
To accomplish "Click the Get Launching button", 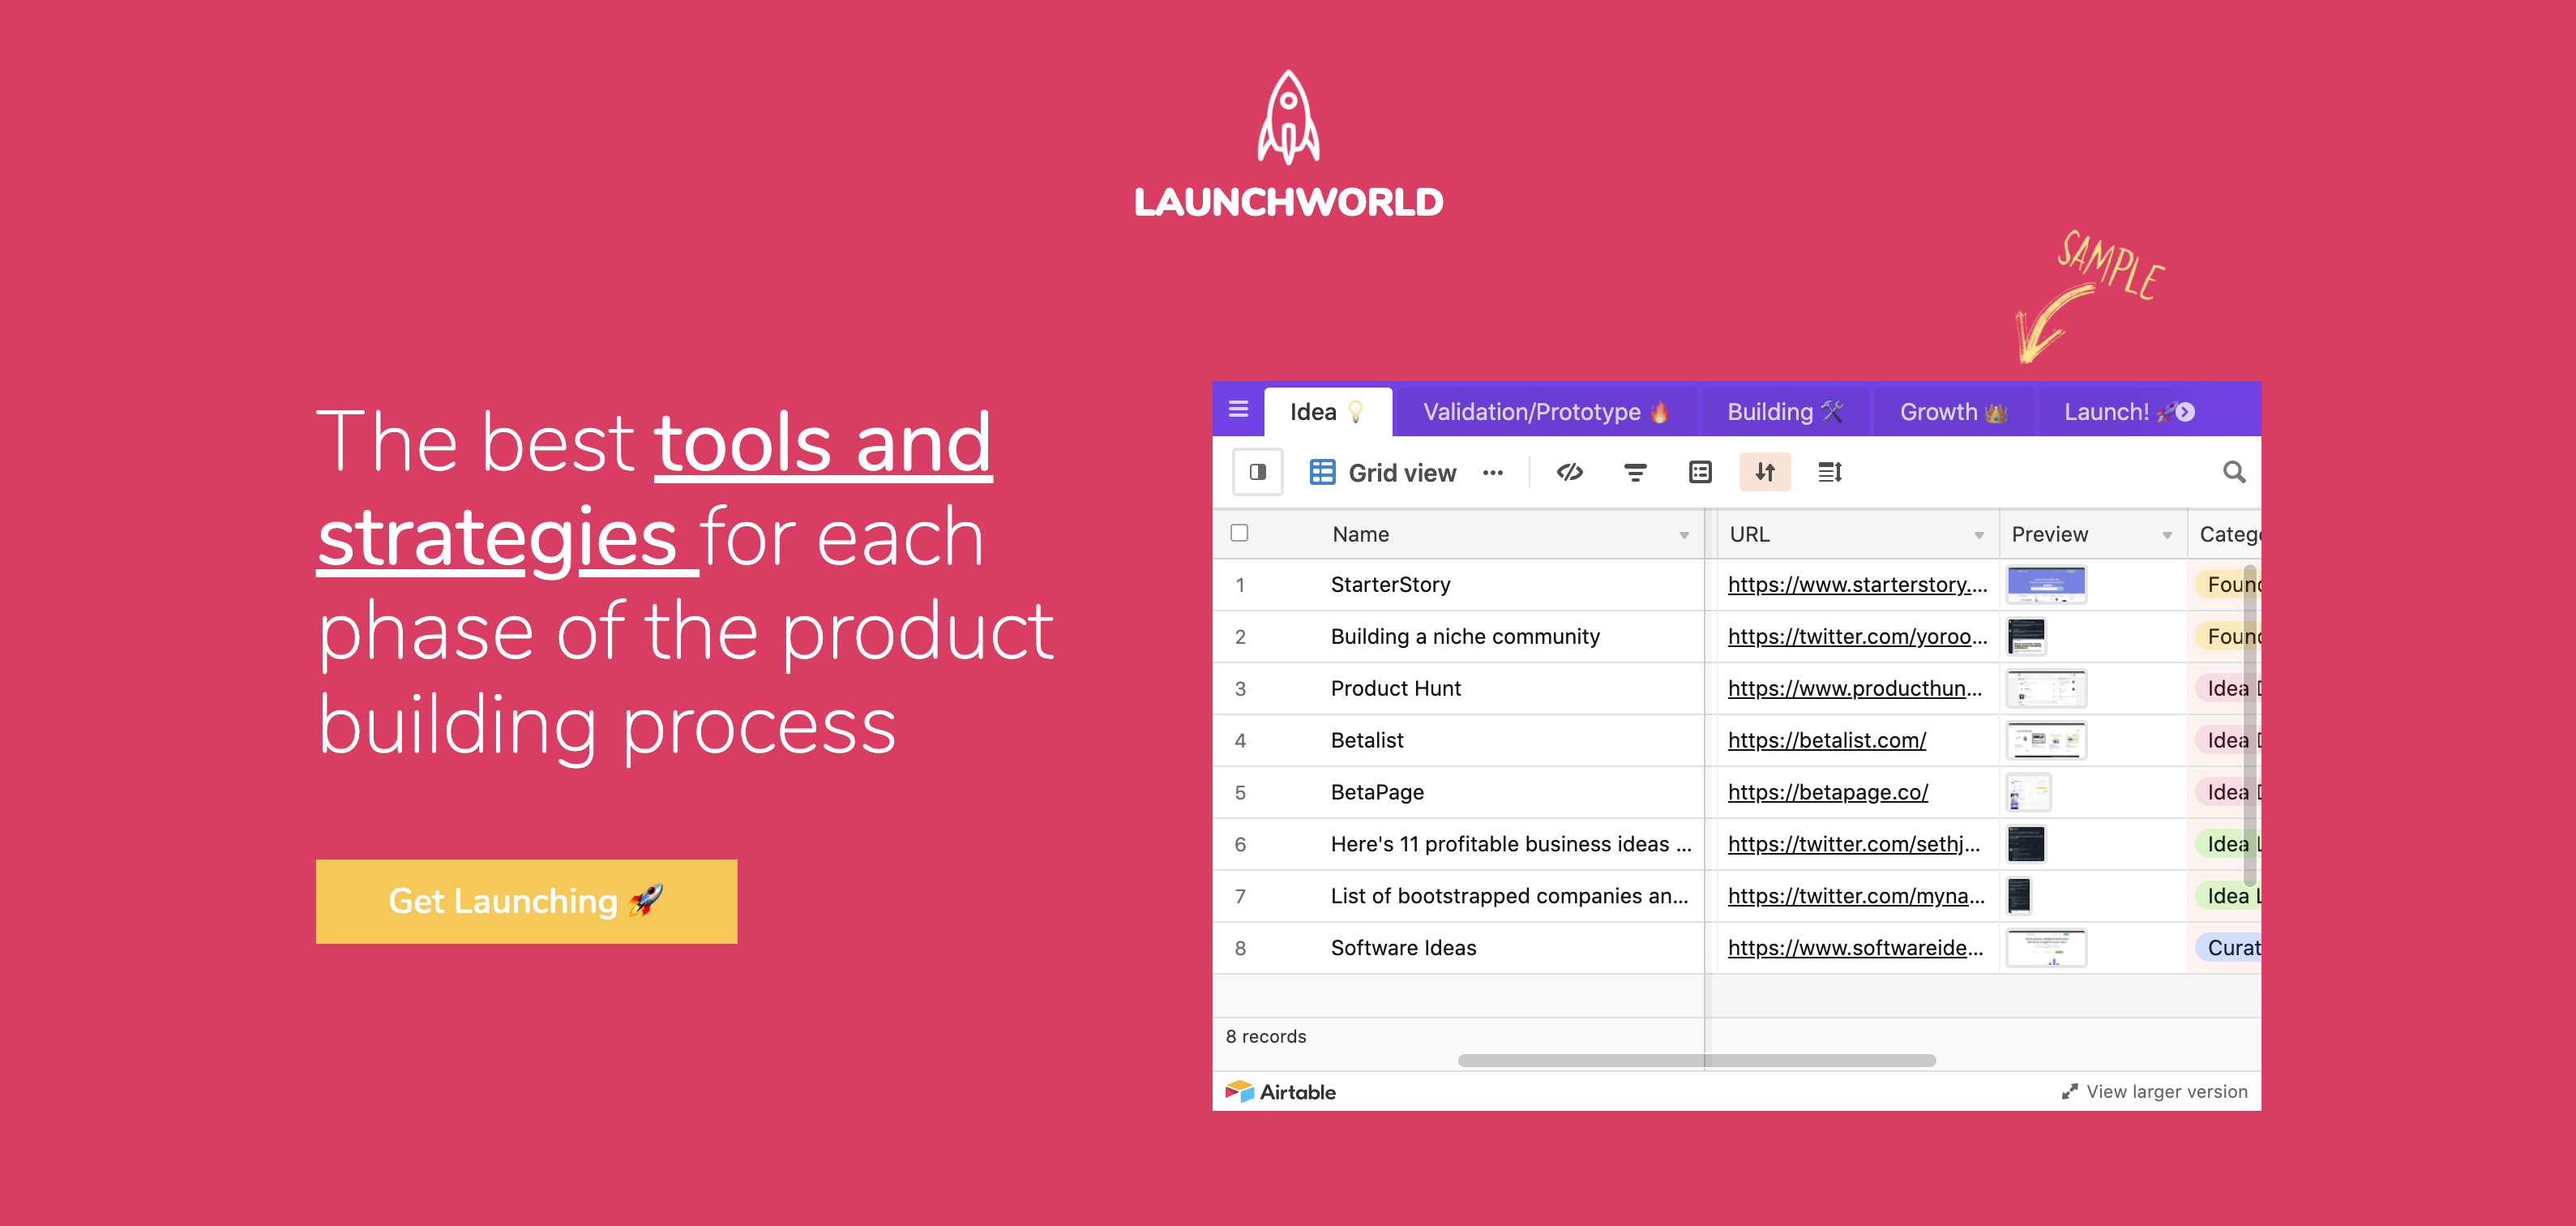I will tap(527, 901).
